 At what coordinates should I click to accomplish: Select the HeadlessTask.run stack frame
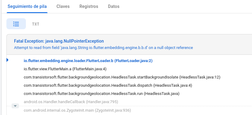point(101,93)
